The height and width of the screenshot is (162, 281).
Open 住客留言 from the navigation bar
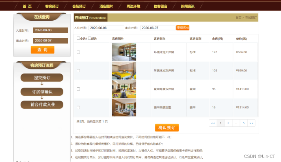pyautogui.click(x=160, y=6)
